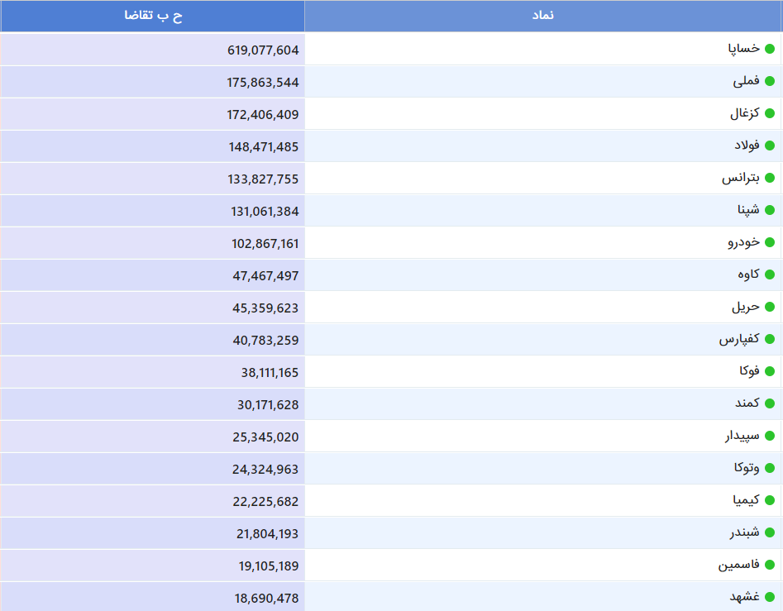Click the green dot next to بترانس

(769, 178)
